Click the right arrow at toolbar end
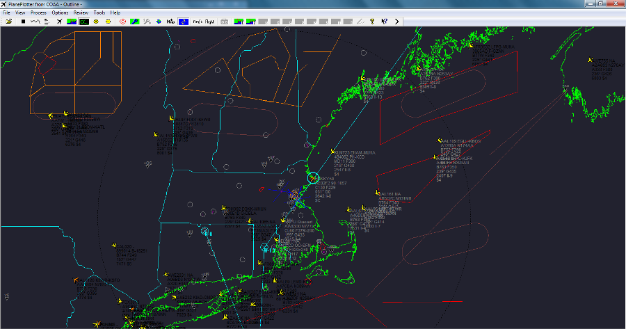626x329 pixels. pos(396,22)
